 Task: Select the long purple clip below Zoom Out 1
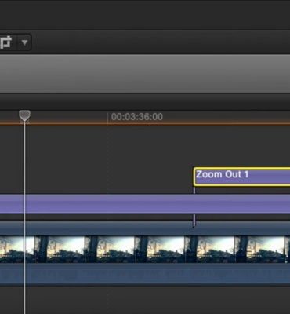(145, 204)
